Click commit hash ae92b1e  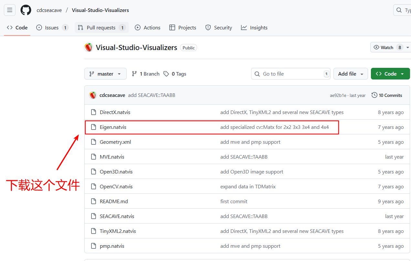point(338,96)
